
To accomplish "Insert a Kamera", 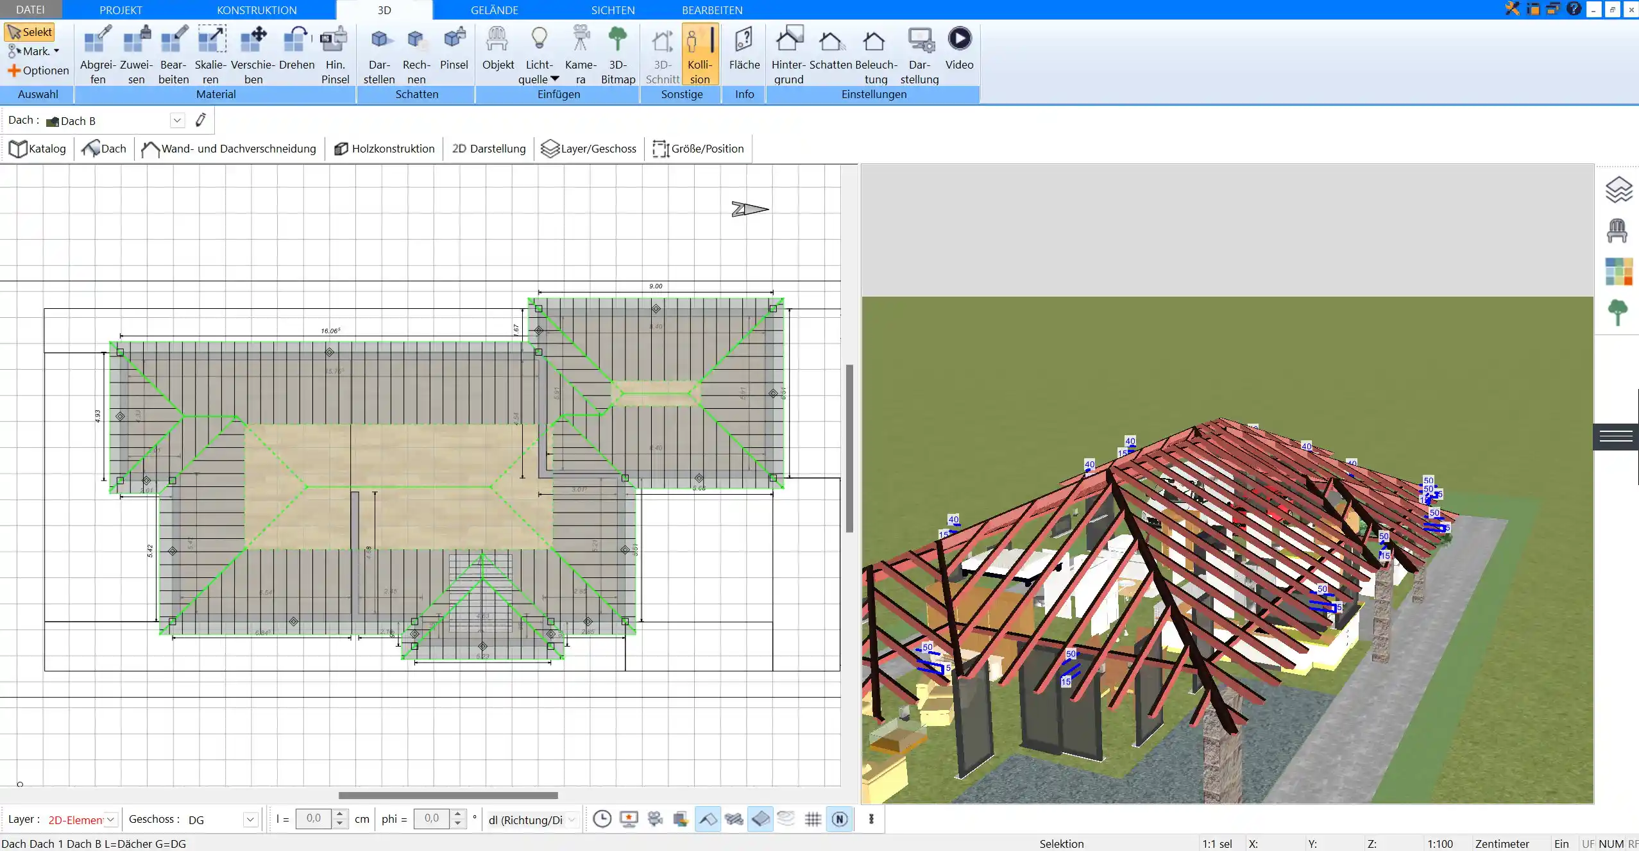I will click(x=581, y=54).
